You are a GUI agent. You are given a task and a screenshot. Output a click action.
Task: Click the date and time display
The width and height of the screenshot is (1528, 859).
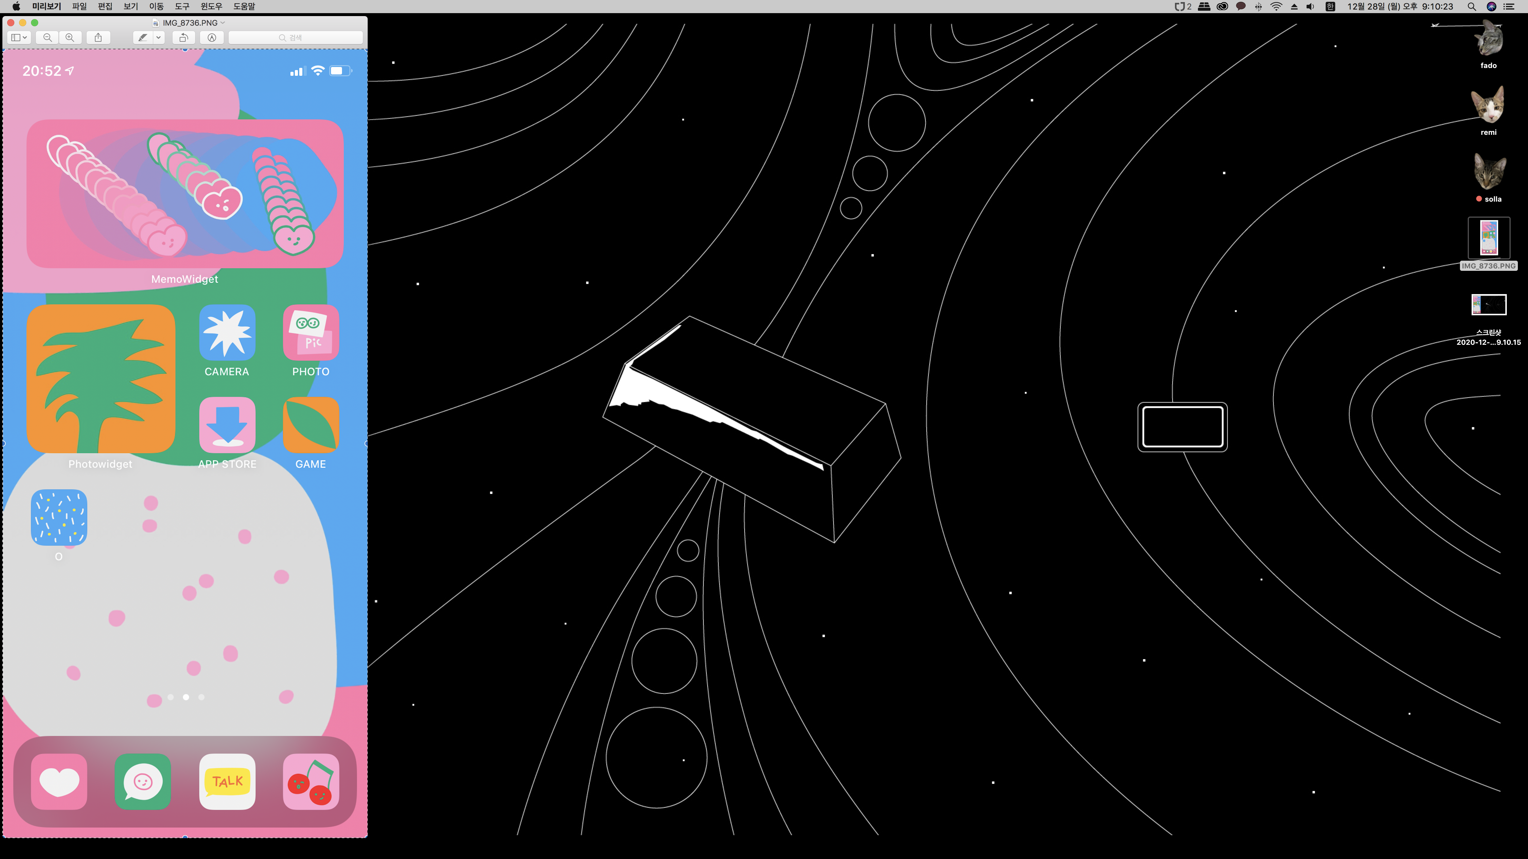pyautogui.click(x=1400, y=7)
